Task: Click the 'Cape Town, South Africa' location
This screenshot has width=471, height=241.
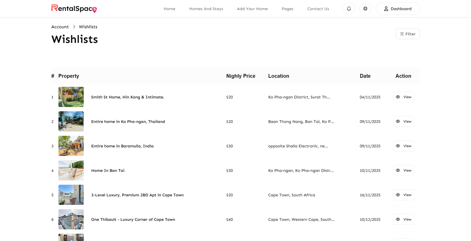Action: [292, 195]
